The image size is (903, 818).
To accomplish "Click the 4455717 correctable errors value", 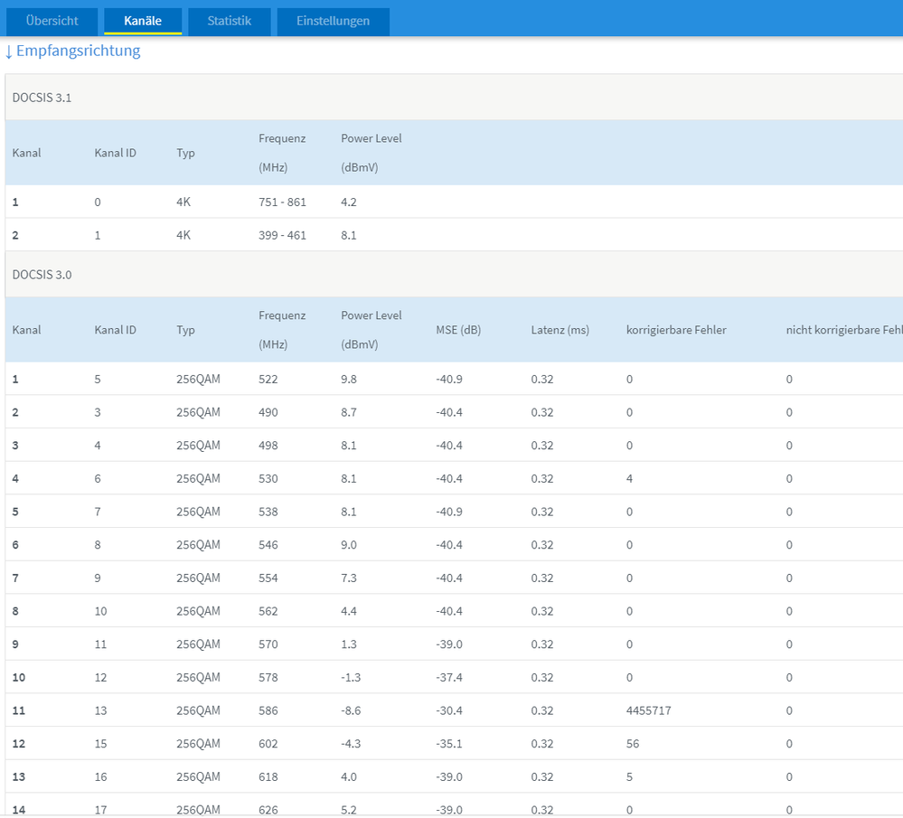I will 648,710.
